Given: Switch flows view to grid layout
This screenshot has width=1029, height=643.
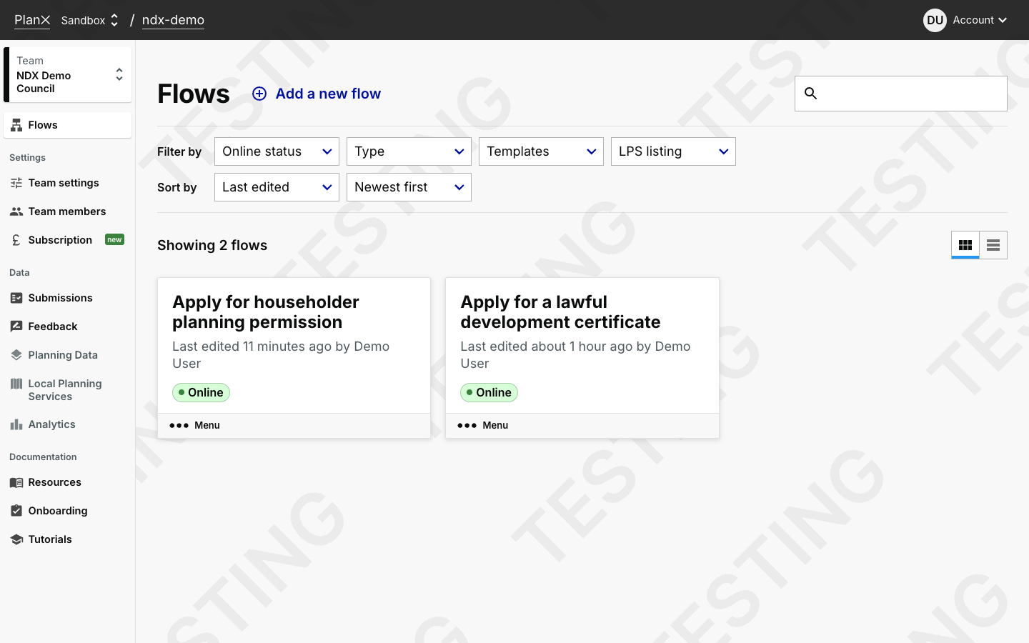Looking at the screenshot, I should 965,245.
